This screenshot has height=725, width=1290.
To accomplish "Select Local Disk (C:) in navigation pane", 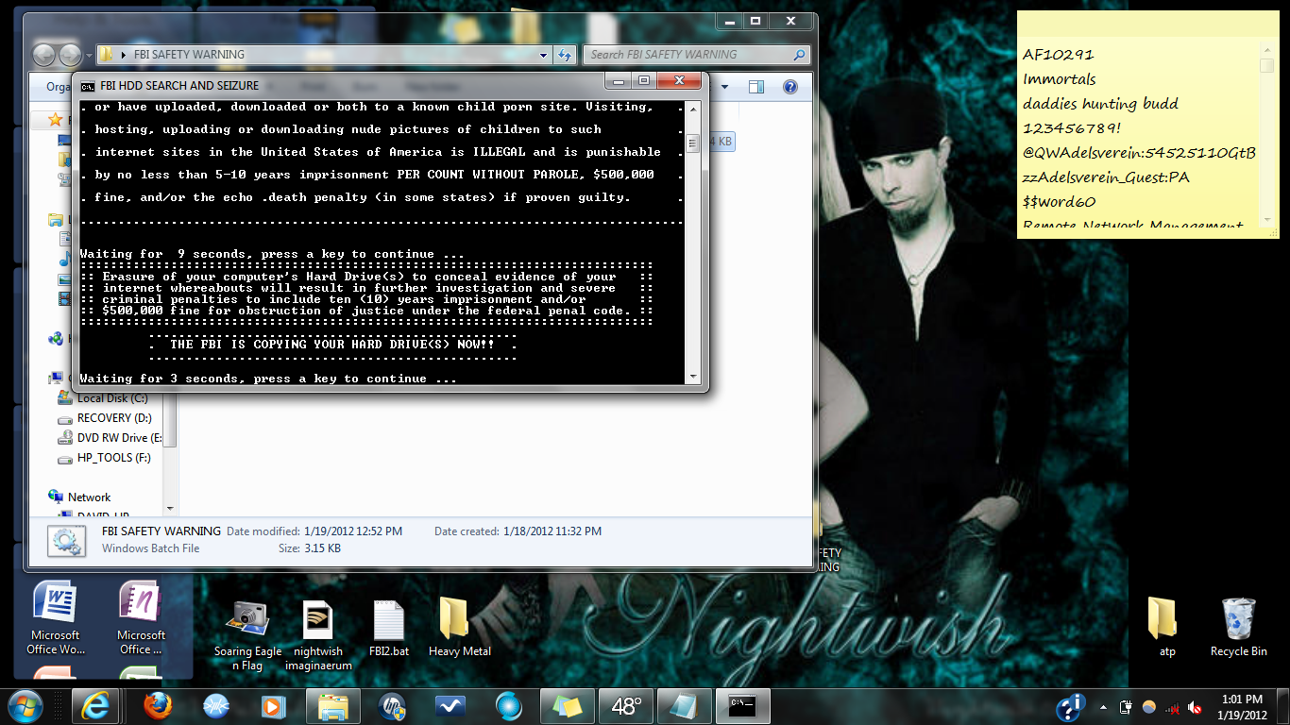I will 112,398.
